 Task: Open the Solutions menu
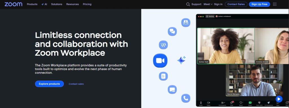(x=56, y=4)
